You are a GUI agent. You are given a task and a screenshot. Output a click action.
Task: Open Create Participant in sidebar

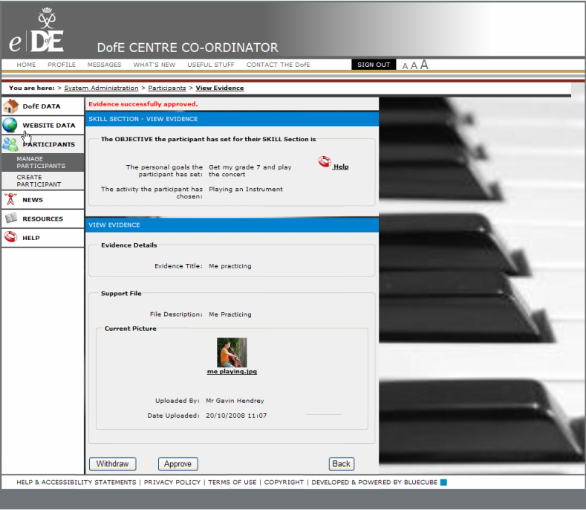click(39, 181)
